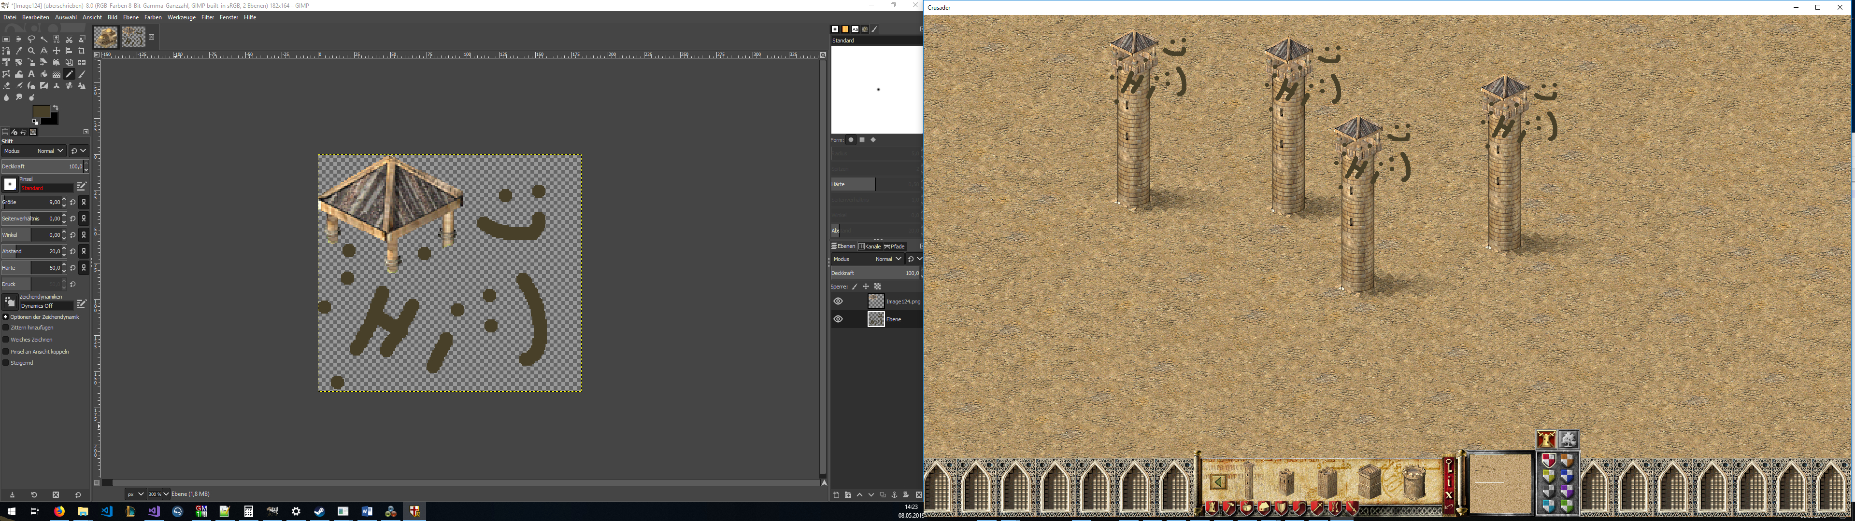Open Firefox from the taskbar
This screenshot has height=521, width=1855.
pos(59,512)
